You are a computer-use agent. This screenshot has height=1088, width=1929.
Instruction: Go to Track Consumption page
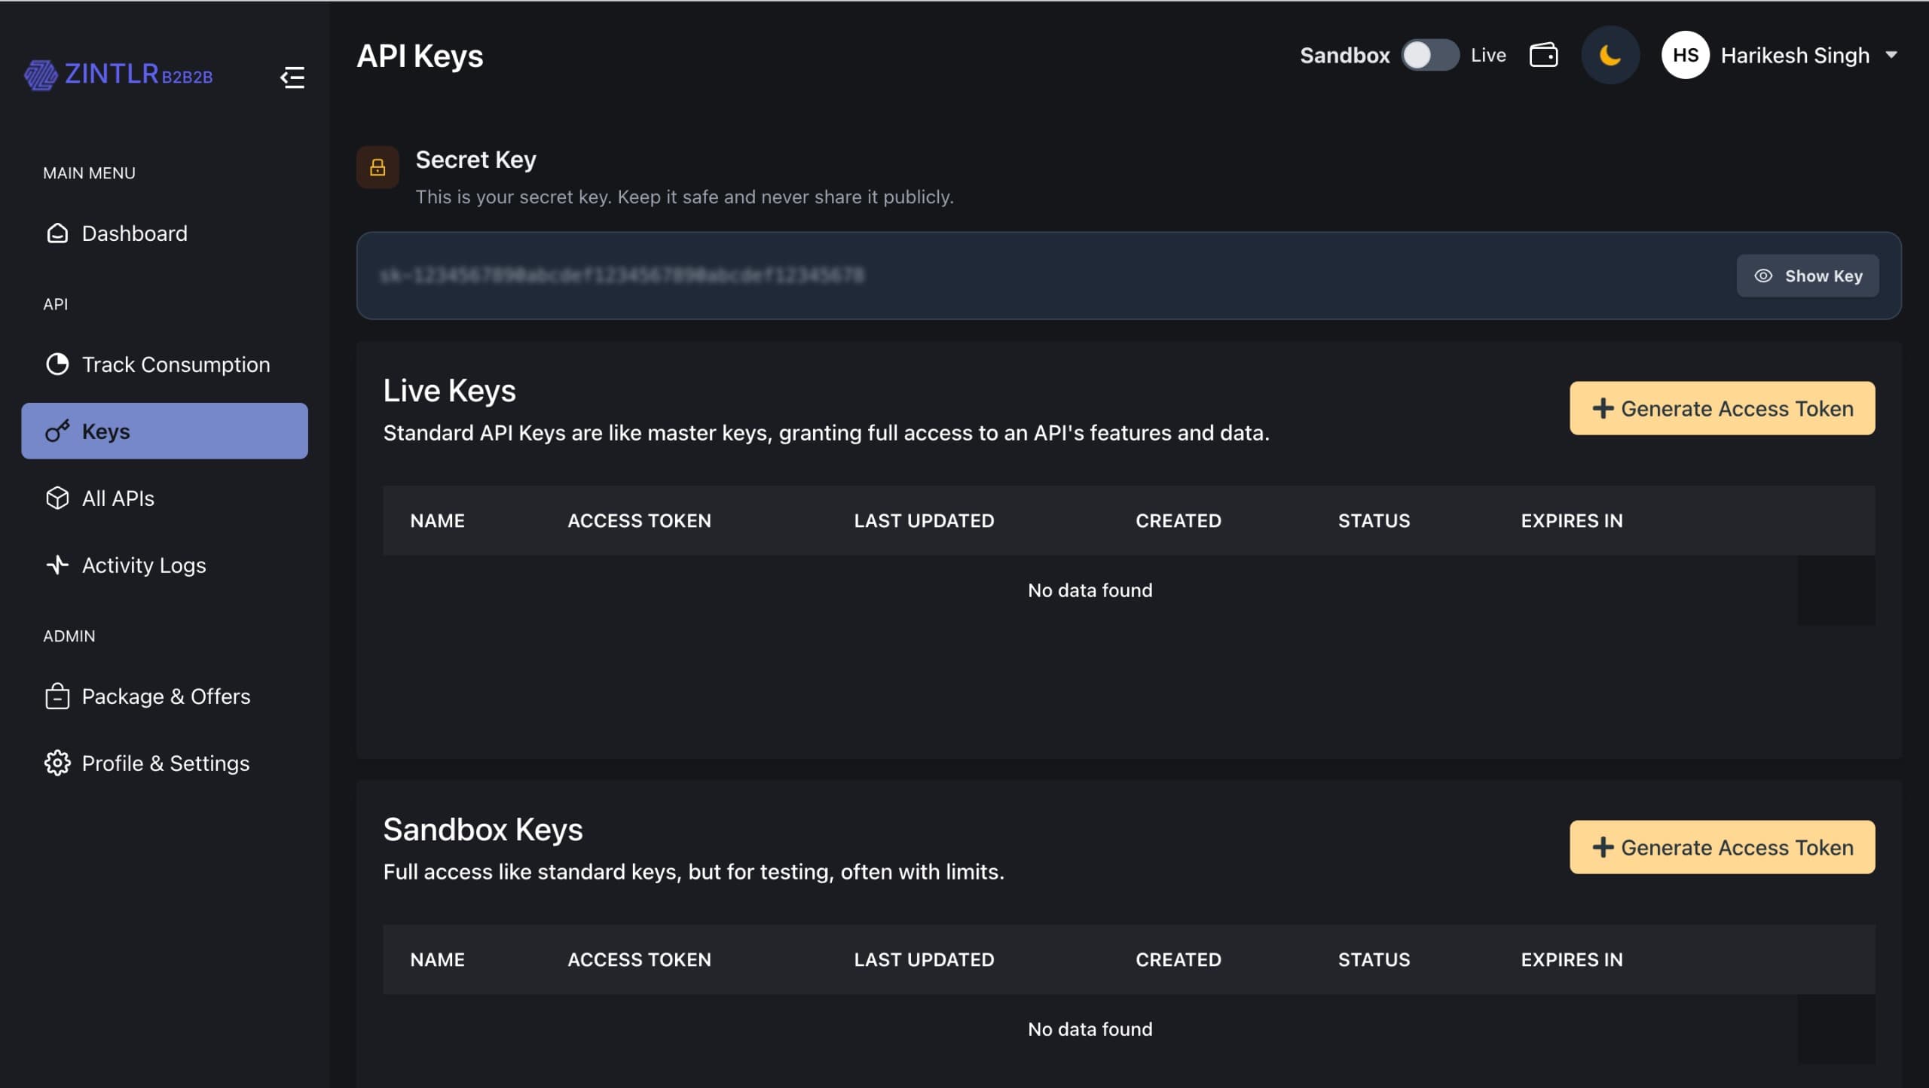tap(175, 364)
